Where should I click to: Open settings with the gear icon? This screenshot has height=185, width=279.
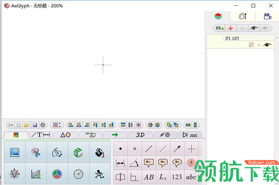coord(43,125)
